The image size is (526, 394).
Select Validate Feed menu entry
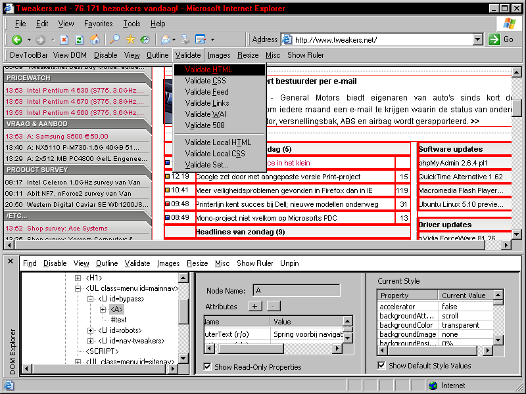(220, 92)
